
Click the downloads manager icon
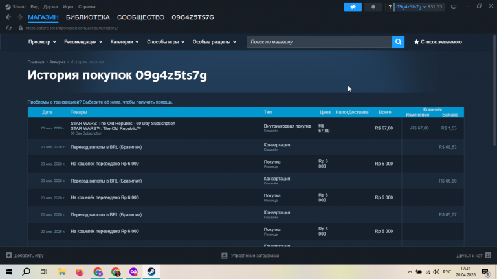225,256
